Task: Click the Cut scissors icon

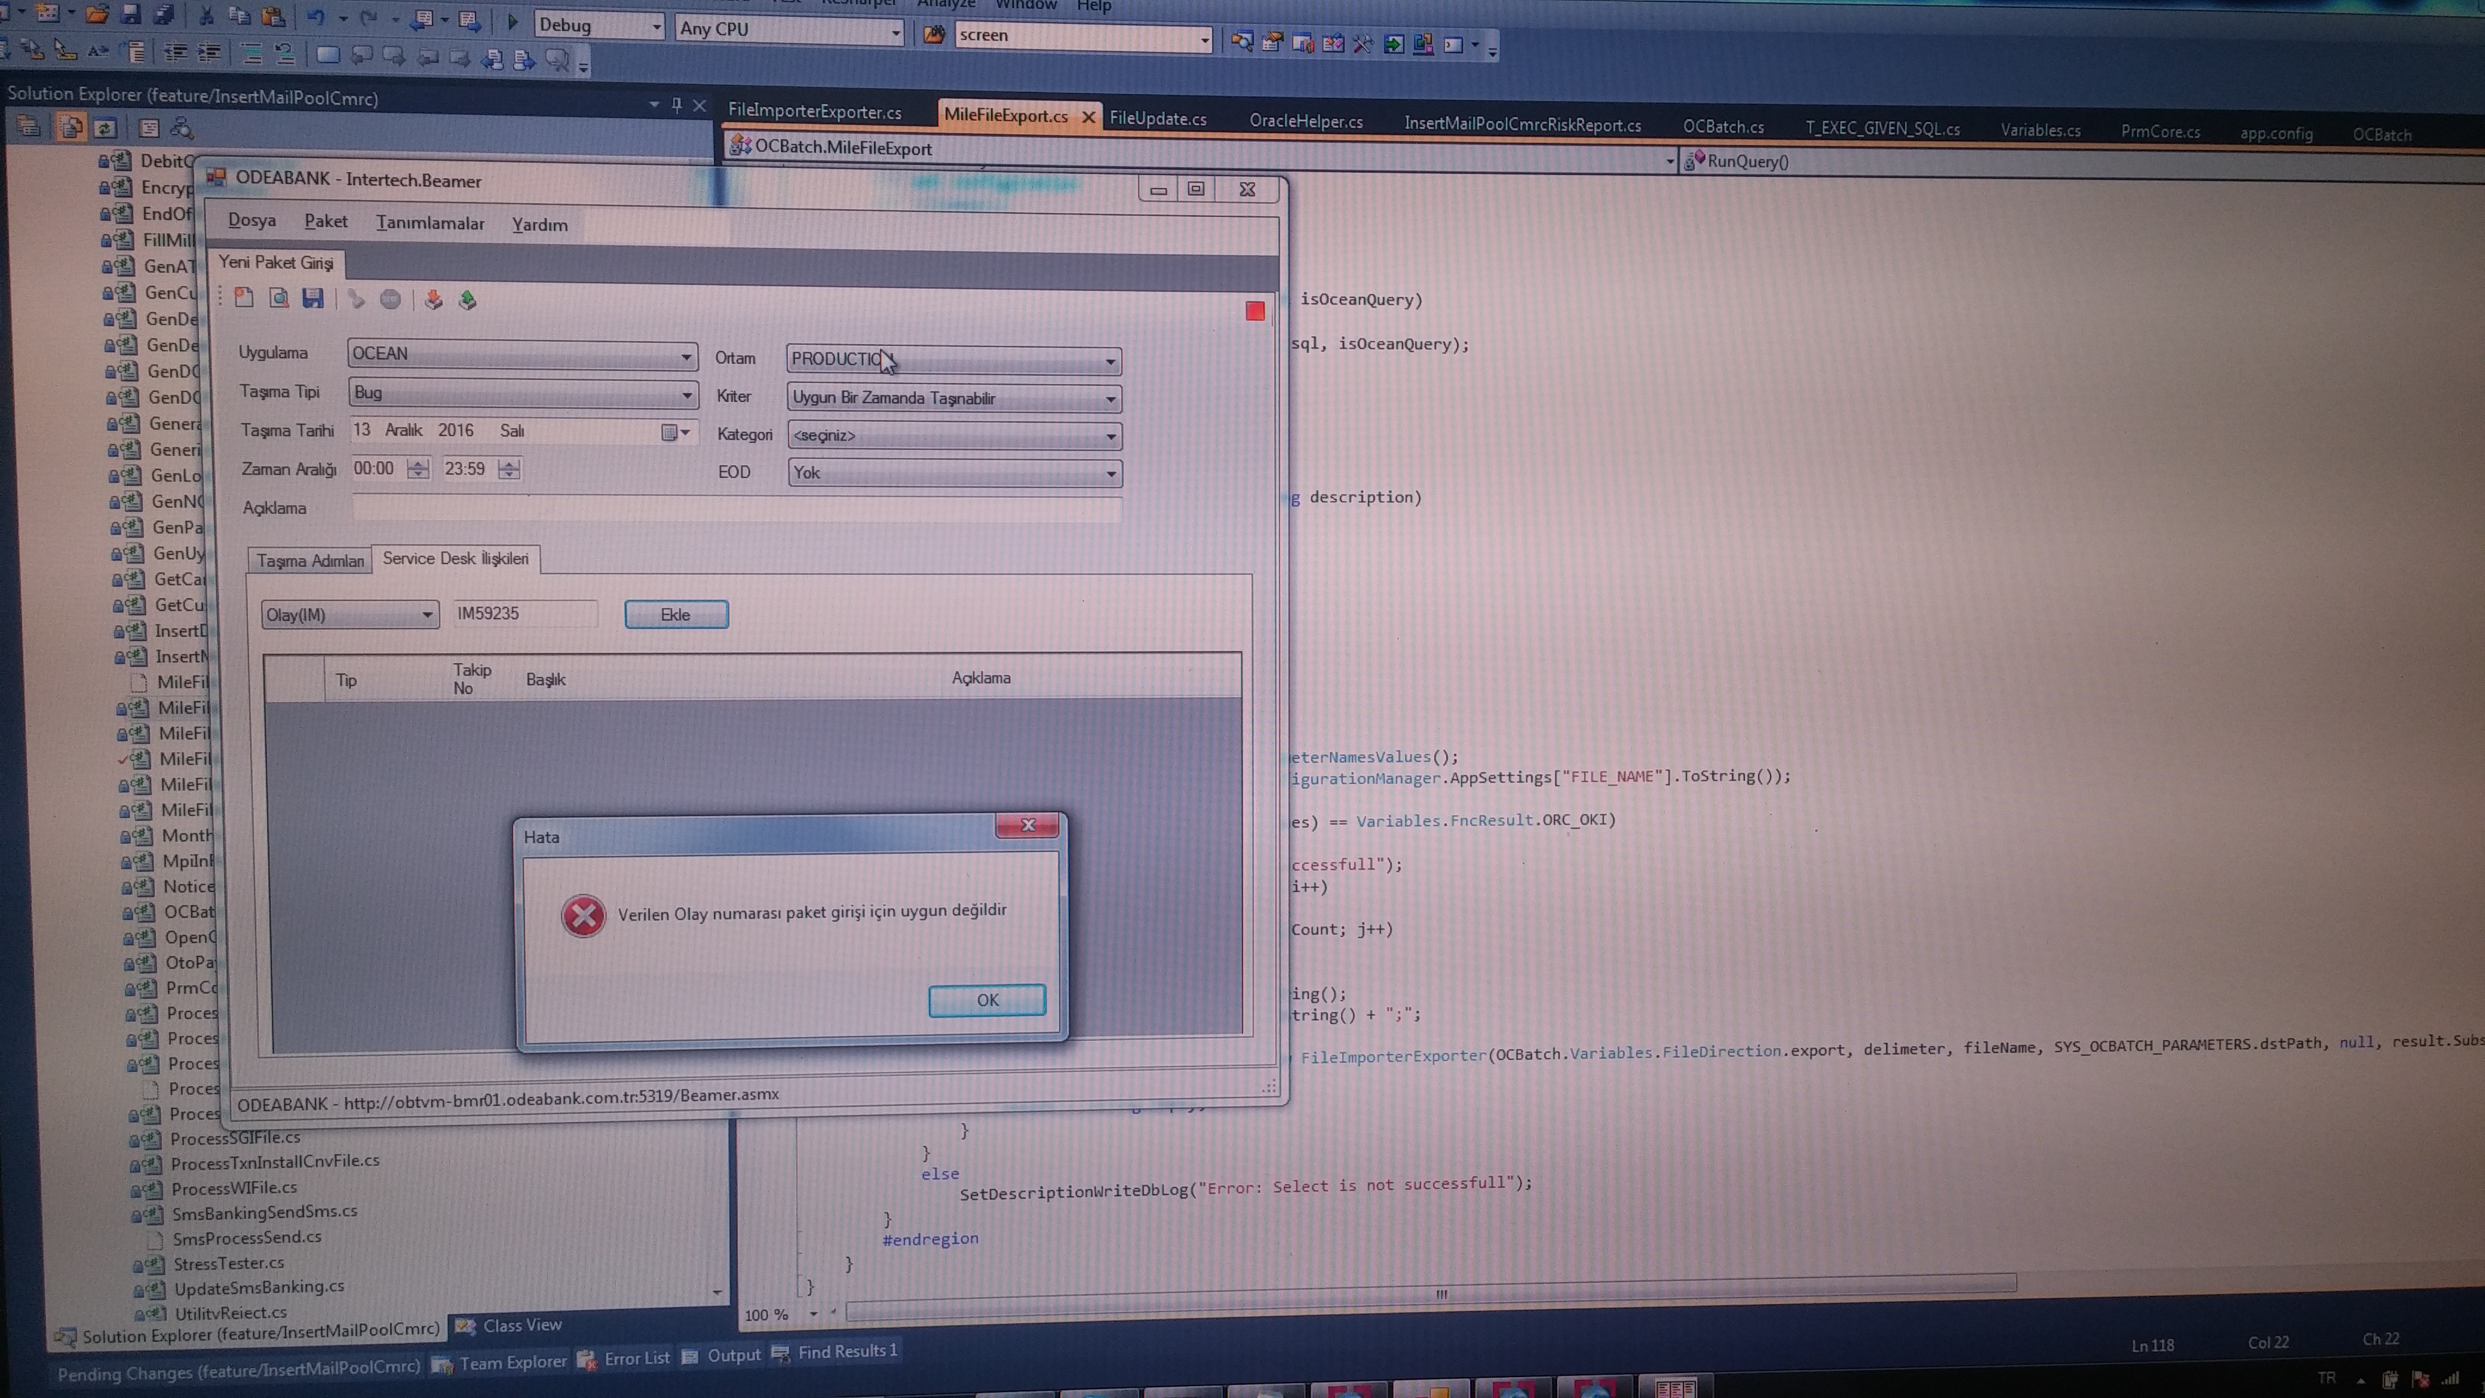Action: tap(205, 16)
